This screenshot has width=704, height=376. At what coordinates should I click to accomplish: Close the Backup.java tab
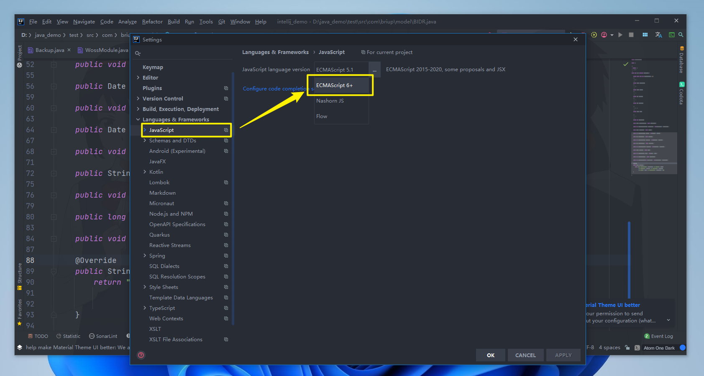69,50
